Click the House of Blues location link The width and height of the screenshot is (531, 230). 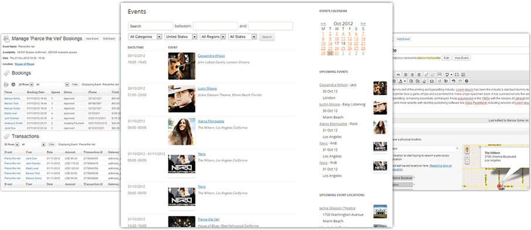tap(25, 64)
